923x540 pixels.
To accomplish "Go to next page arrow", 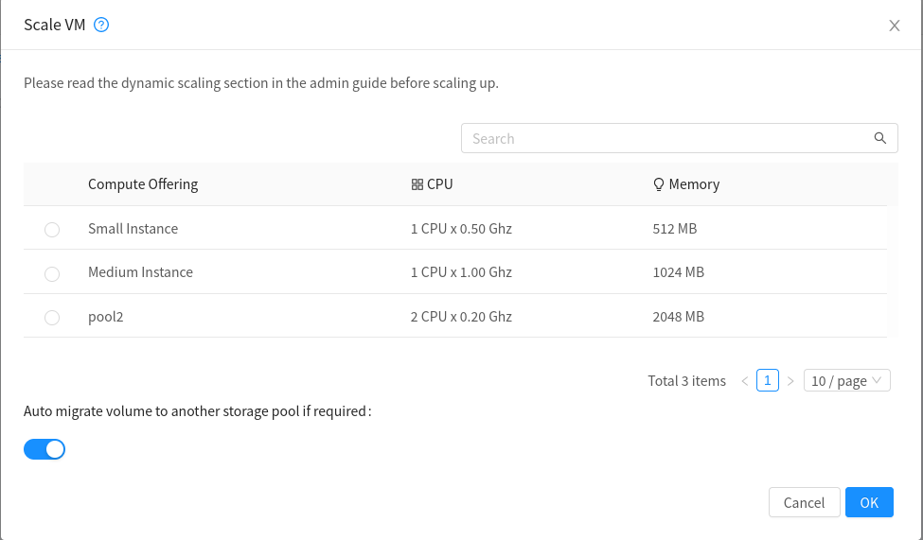I will point(790,381).
